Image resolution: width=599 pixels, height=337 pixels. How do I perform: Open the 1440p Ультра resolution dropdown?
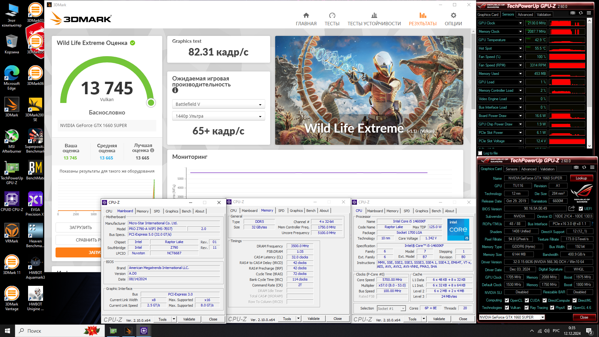tap(218, 116)
